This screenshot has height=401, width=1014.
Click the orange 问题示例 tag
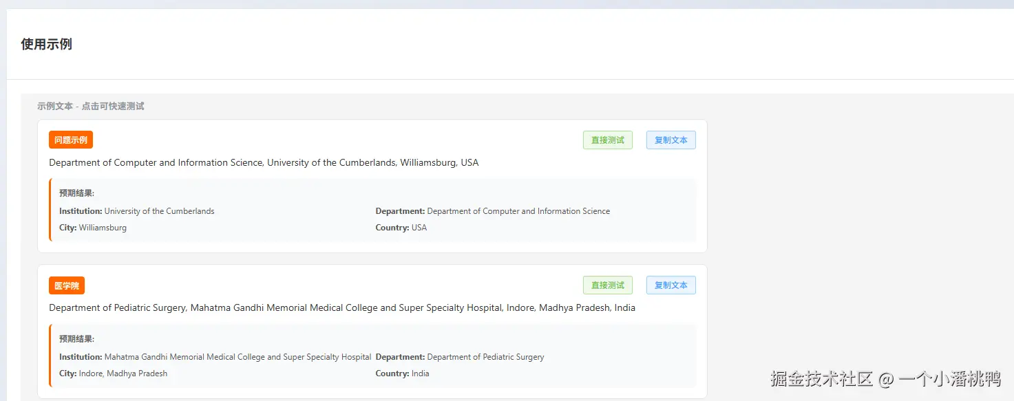click(71, 140)
